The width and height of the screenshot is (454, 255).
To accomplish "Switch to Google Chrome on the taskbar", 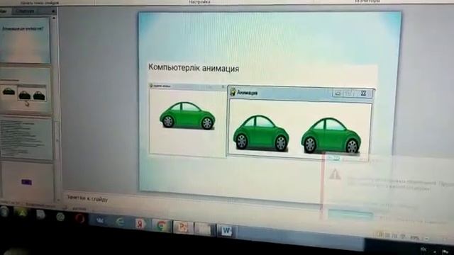I will click(161, 226).
